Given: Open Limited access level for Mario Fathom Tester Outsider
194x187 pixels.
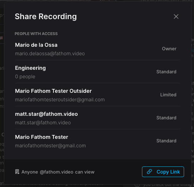Looking at the screenshot, I should (168, 95).
